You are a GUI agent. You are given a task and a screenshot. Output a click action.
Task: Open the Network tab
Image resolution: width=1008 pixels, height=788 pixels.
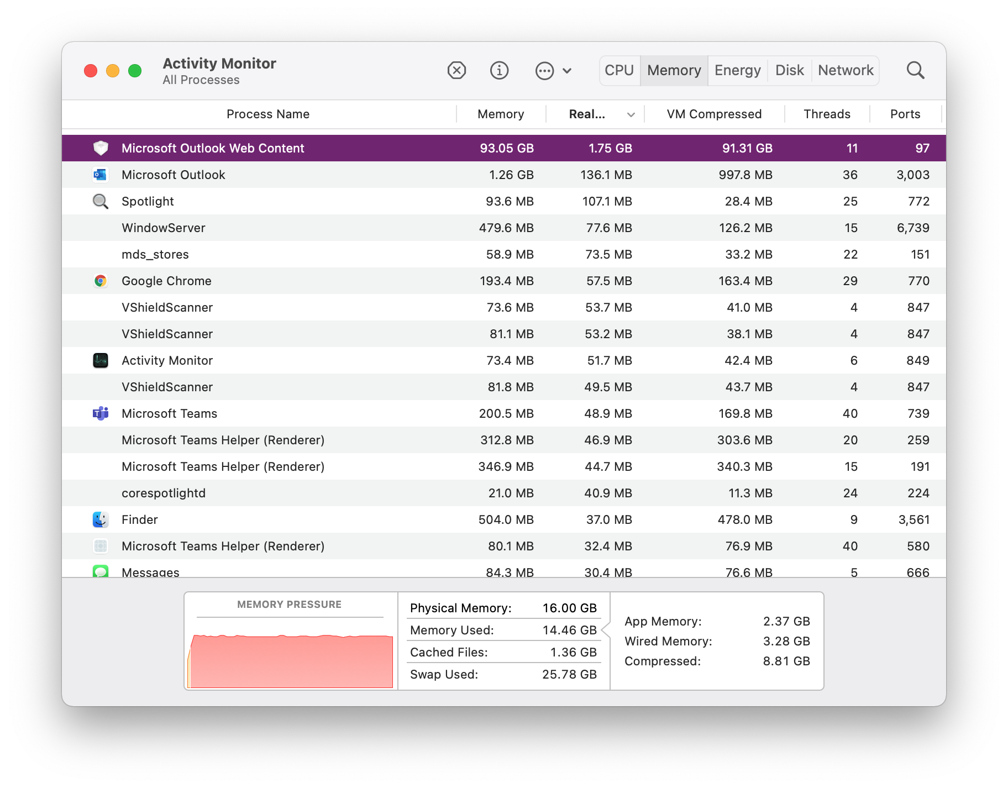click(x=846, y=70)
